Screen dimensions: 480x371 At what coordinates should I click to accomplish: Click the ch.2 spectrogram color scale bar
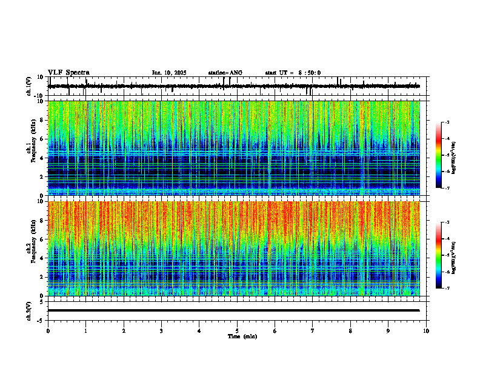coord(439,255)
